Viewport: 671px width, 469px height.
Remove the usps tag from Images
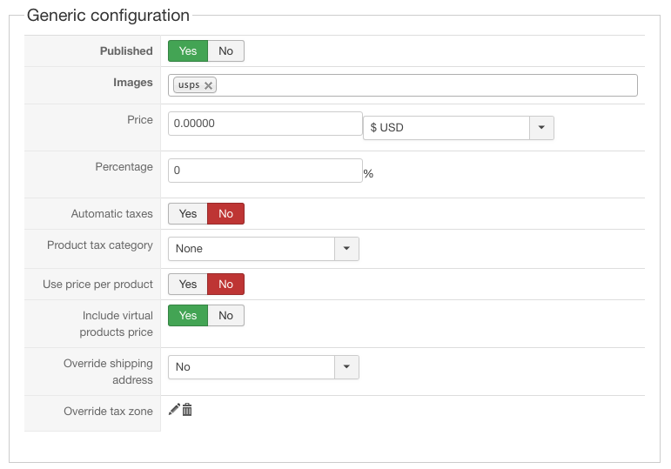[208, 85]
